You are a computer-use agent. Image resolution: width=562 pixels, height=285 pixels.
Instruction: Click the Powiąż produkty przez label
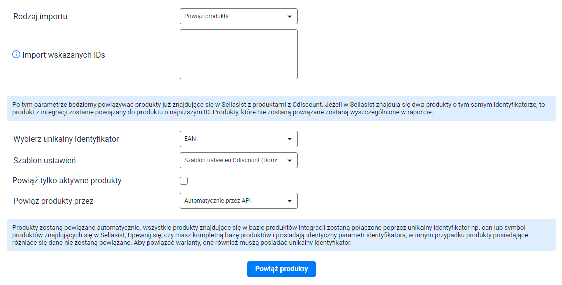[x=53, y=201]
